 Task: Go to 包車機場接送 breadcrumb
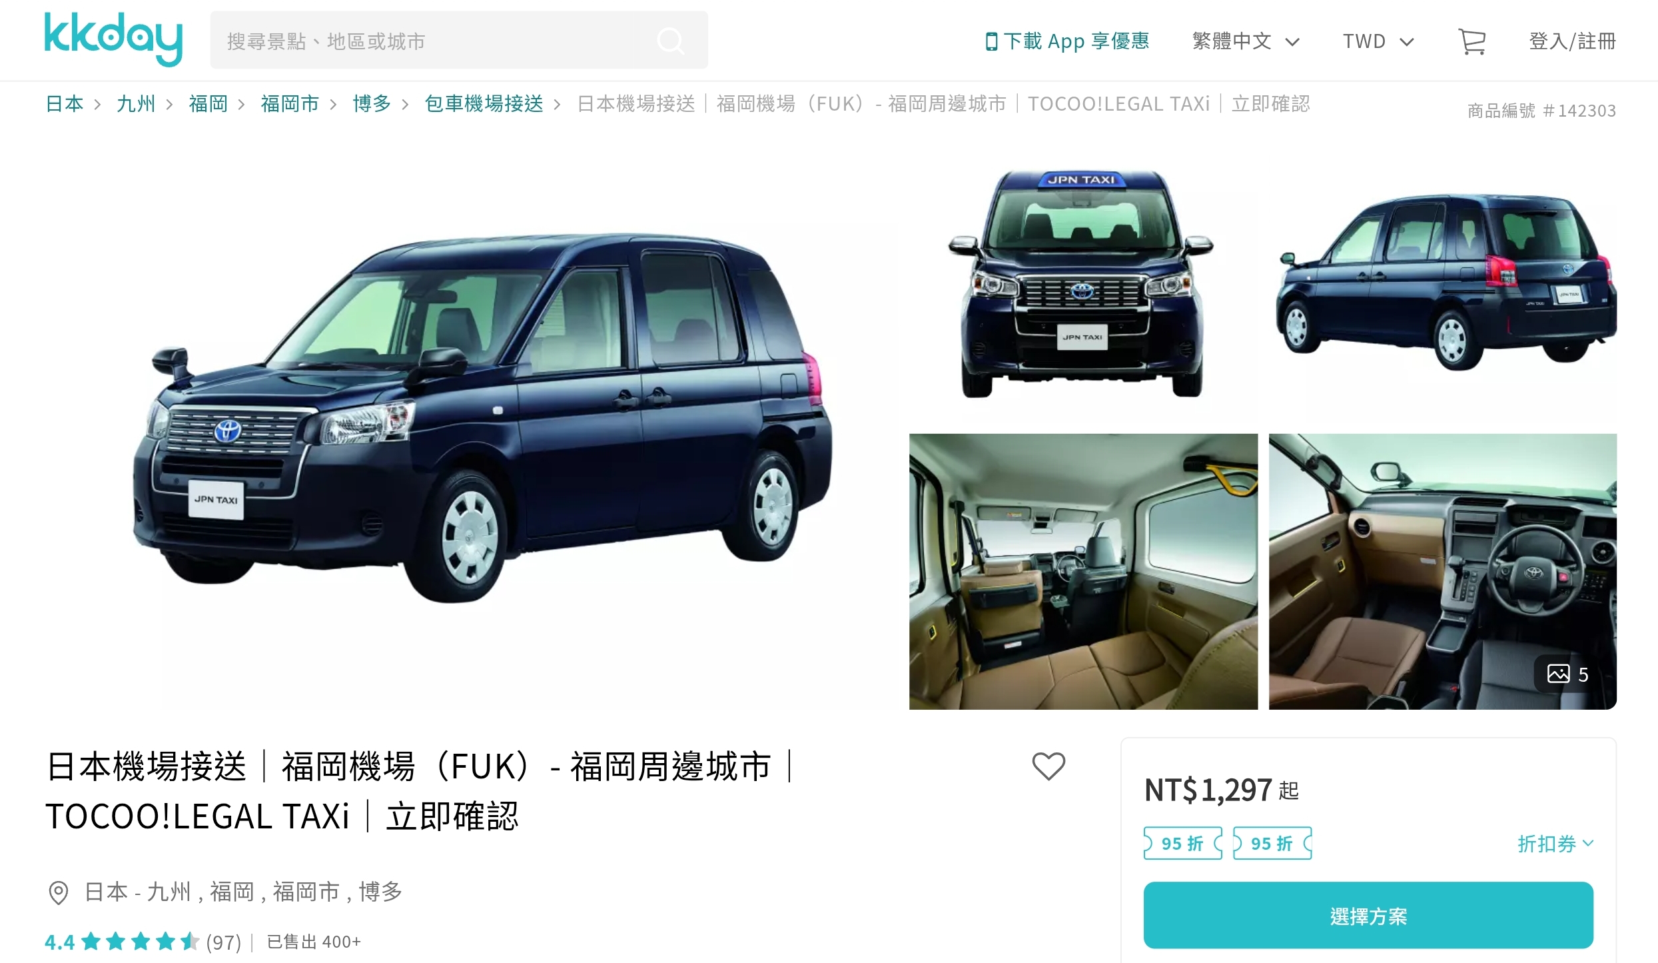[x=484, y=104]
